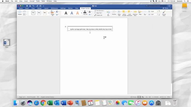
Task: Open the References ribbon tab
Action: (54, 8)
